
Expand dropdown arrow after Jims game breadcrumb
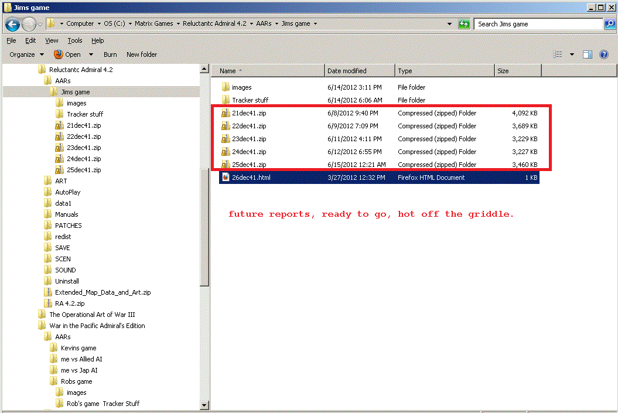pos(315,23)
